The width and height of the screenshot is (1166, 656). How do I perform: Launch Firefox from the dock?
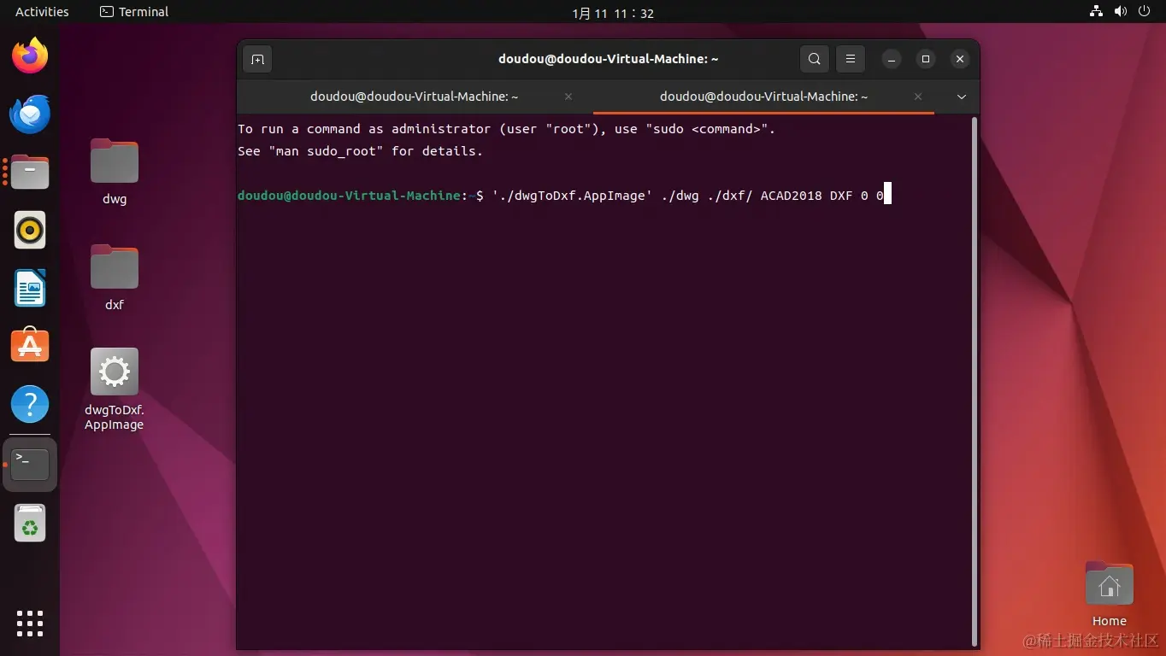(x=30, y=55)
